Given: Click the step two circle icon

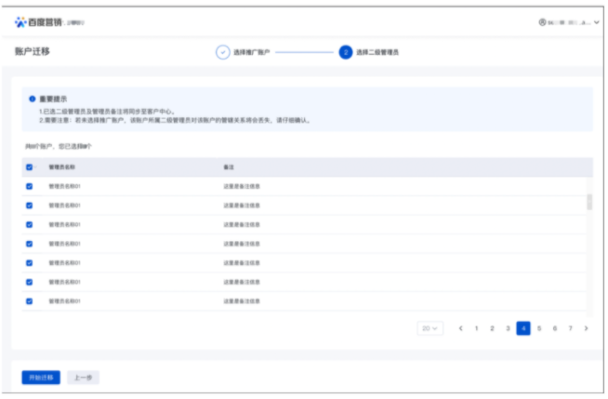Looking at the screenshot, I should click(x=346, y=52).
